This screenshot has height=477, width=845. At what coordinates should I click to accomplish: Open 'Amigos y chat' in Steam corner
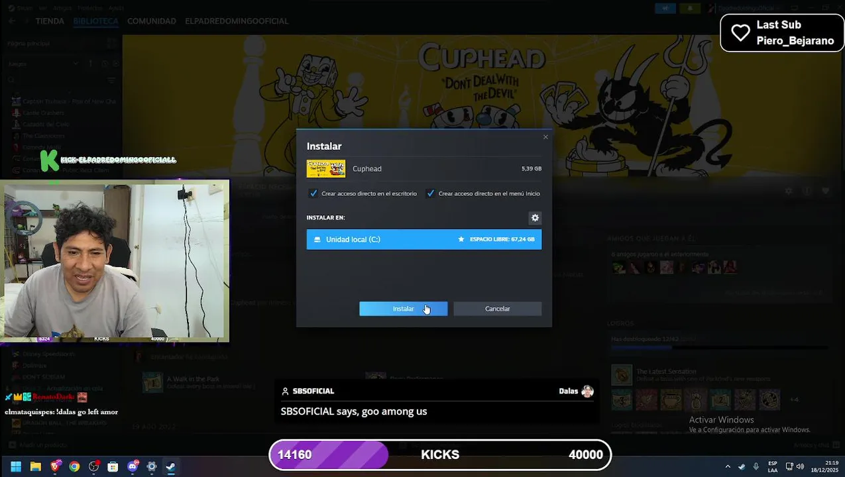811,445
